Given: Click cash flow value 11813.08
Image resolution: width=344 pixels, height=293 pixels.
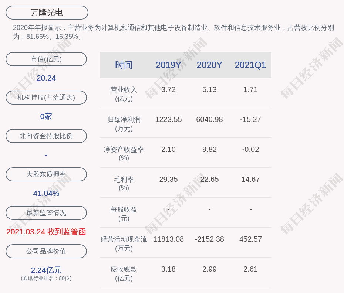Looking at the screenshot, I should pyautogui.click(x=169, y=239).
